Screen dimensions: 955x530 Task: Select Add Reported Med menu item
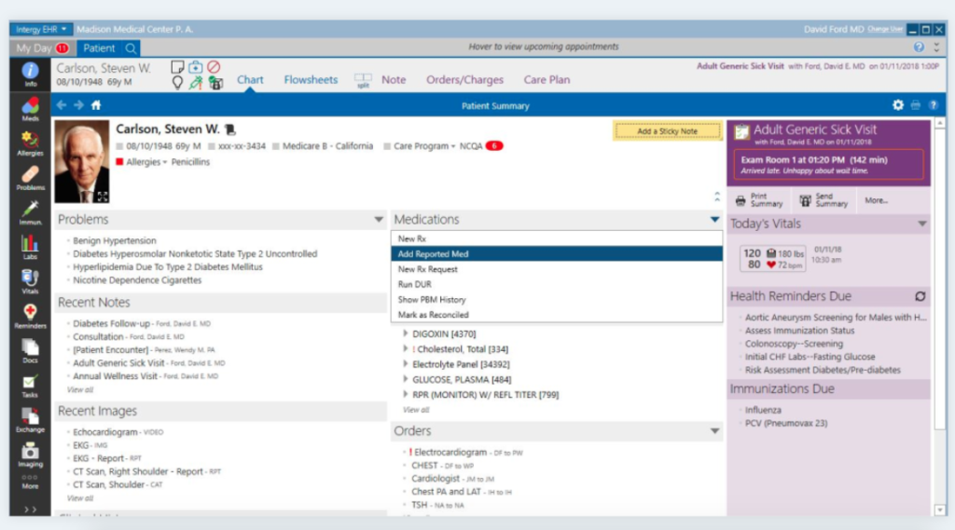(x=557, y=253)
